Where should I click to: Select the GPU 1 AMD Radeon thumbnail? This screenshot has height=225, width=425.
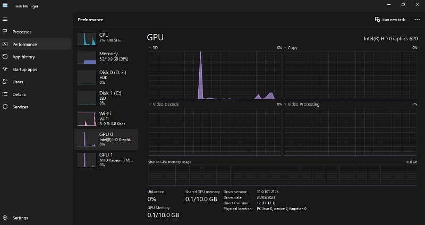(x=86, y=160)
